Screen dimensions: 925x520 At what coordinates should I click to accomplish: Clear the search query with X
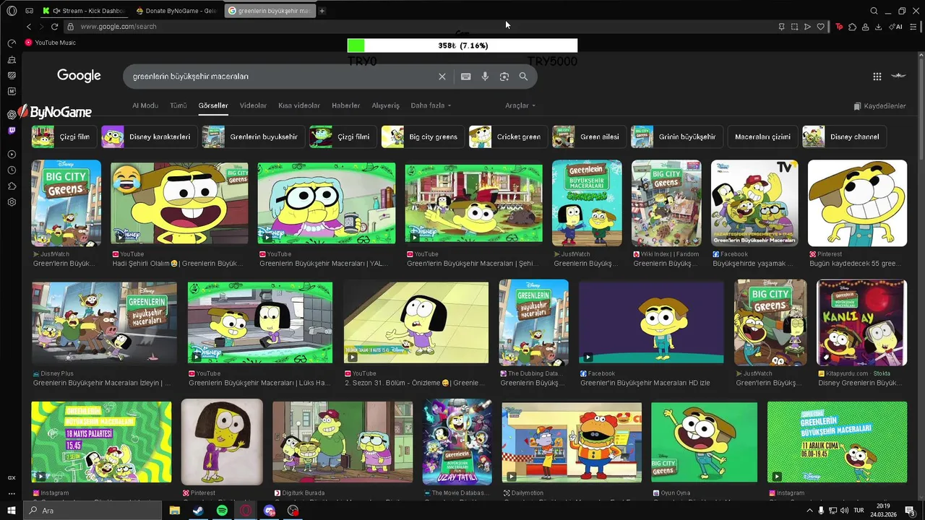tap(442, 77)
